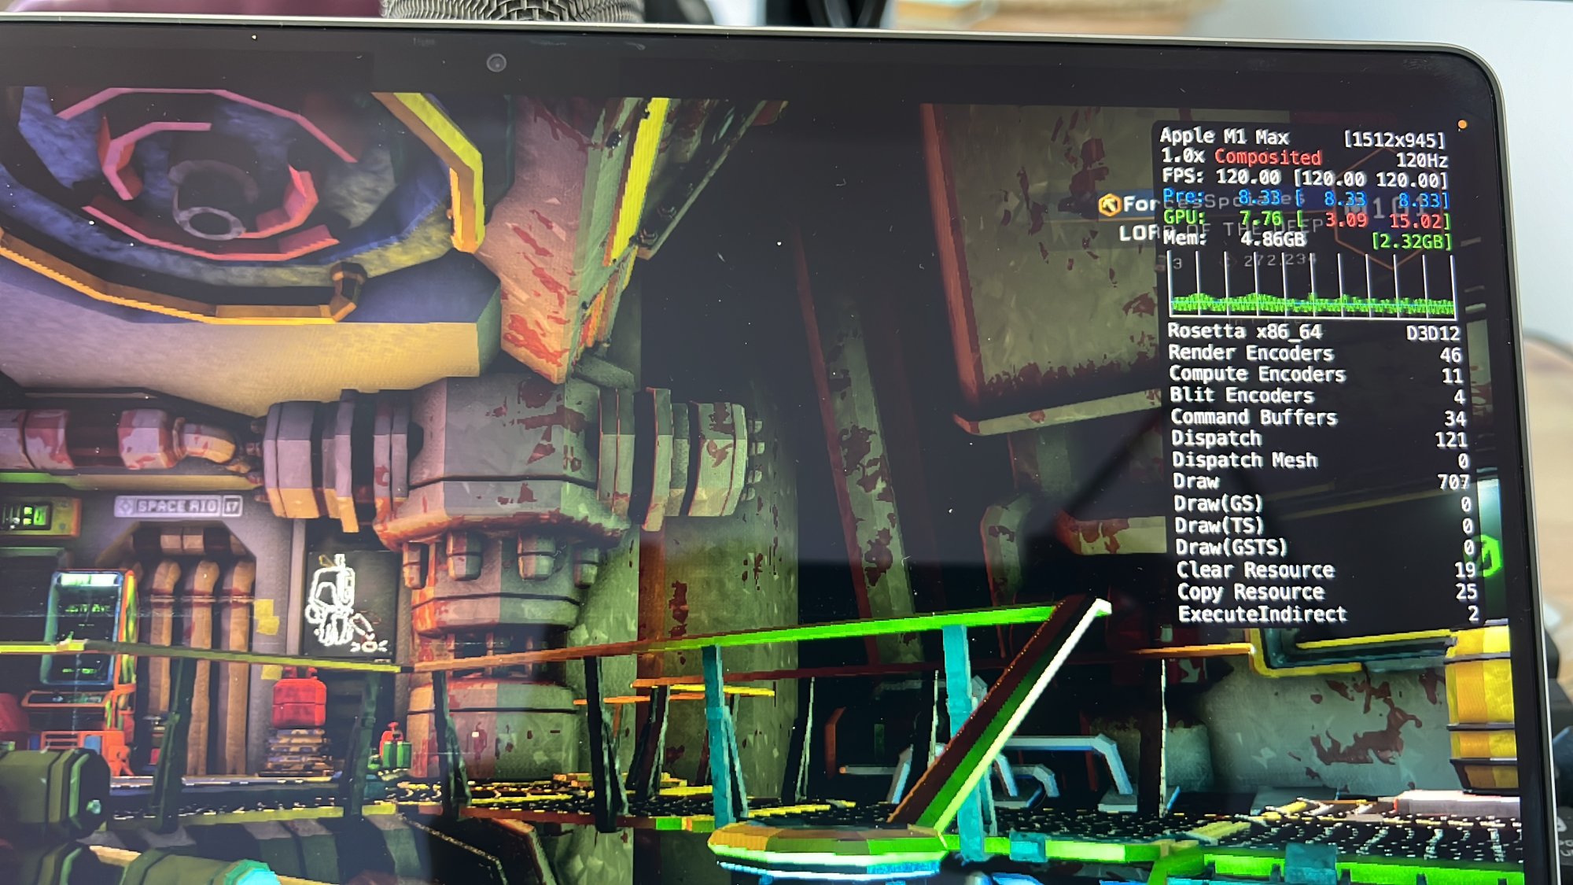Click the green 'GPU:' label
Viewport: 1573px width, 885px height.
1184,216
